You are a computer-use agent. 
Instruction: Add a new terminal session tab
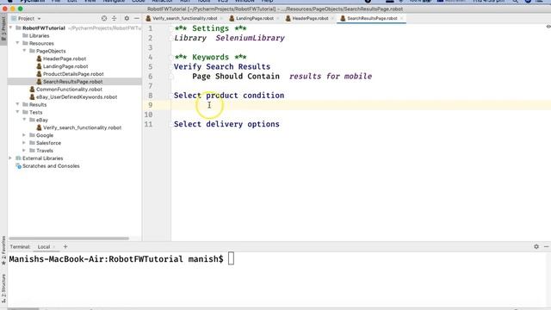65,247
